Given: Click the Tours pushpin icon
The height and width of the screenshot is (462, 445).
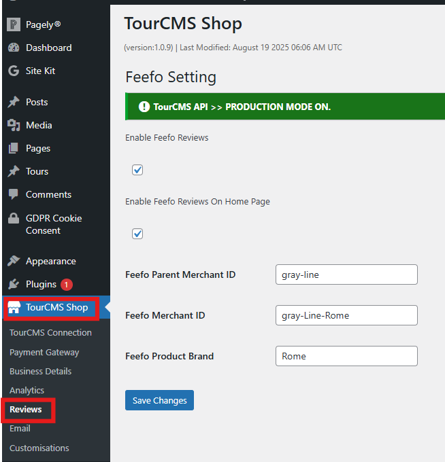Looking at the screenshot, I should coord(14,171).
